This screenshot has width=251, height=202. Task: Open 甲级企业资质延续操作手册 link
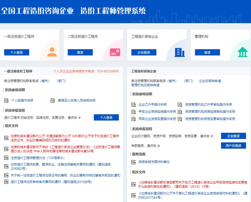[157, 112]
